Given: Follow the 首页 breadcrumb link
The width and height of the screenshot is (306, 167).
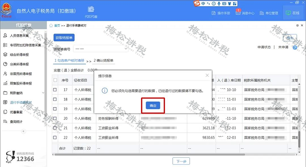Looking at the screenshot, I should [57, 25].
